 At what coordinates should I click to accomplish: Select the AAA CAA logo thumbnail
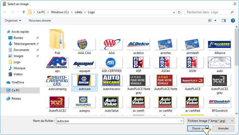tap(84, 44)
